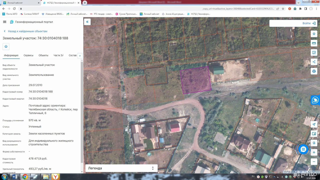Click the info panel vertical scrollbar
This screenshot has width=320, height=180.
tap(82, 112)
